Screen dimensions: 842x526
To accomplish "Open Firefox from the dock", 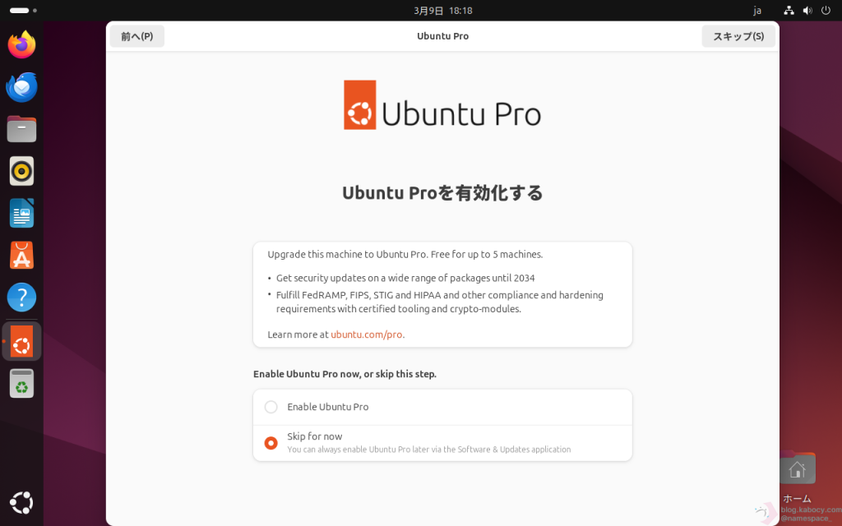I will (22, 44).
